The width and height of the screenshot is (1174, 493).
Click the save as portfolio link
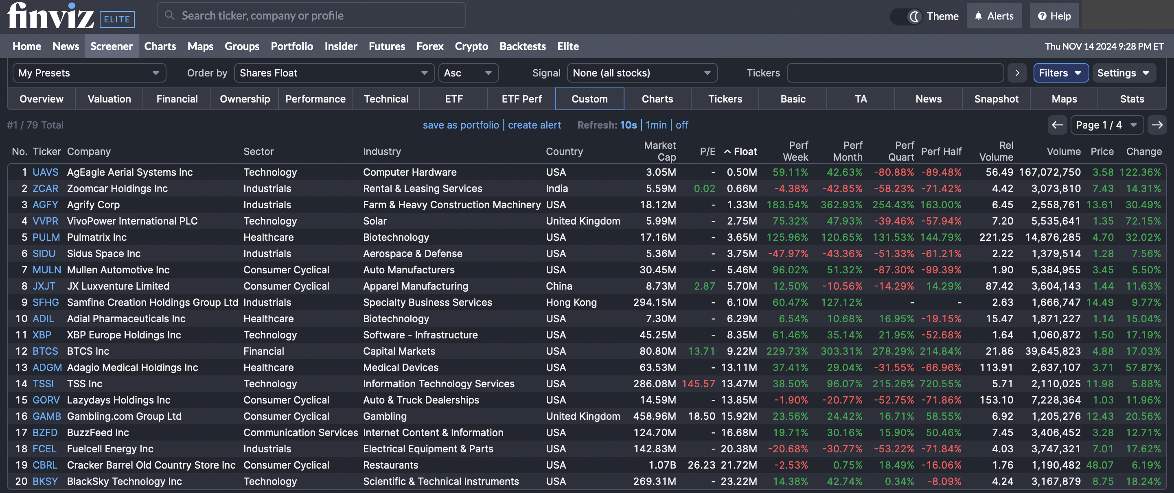[x=460, y=125]
